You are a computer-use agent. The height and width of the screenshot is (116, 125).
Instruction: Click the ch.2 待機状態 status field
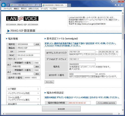23,74
